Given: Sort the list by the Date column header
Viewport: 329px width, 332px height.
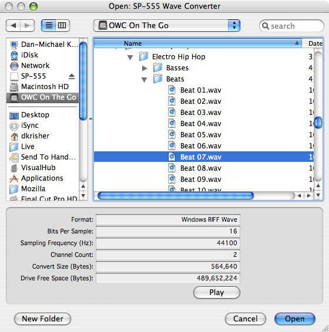Looking at the screenshot, I should point(315,43).
